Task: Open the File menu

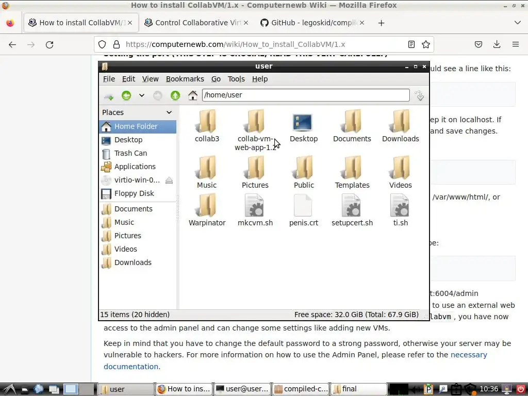Action: tap(109, 79)
